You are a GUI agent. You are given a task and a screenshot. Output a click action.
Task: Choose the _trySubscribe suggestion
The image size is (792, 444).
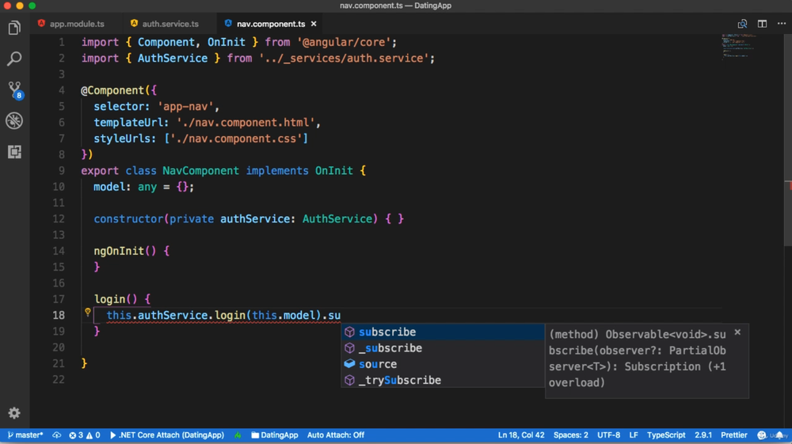point(443,381)
